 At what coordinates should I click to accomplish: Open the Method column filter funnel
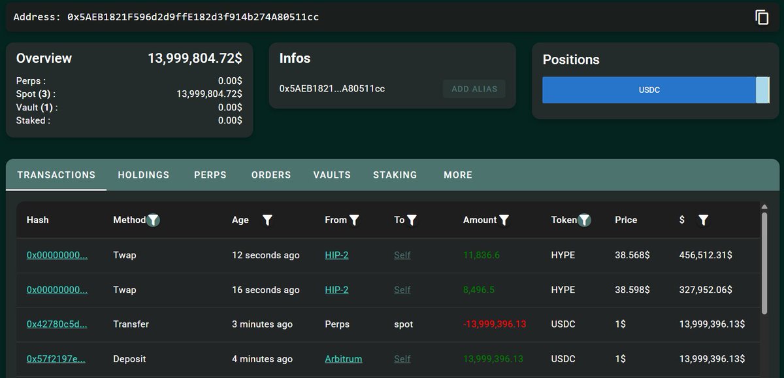[154, 220]
